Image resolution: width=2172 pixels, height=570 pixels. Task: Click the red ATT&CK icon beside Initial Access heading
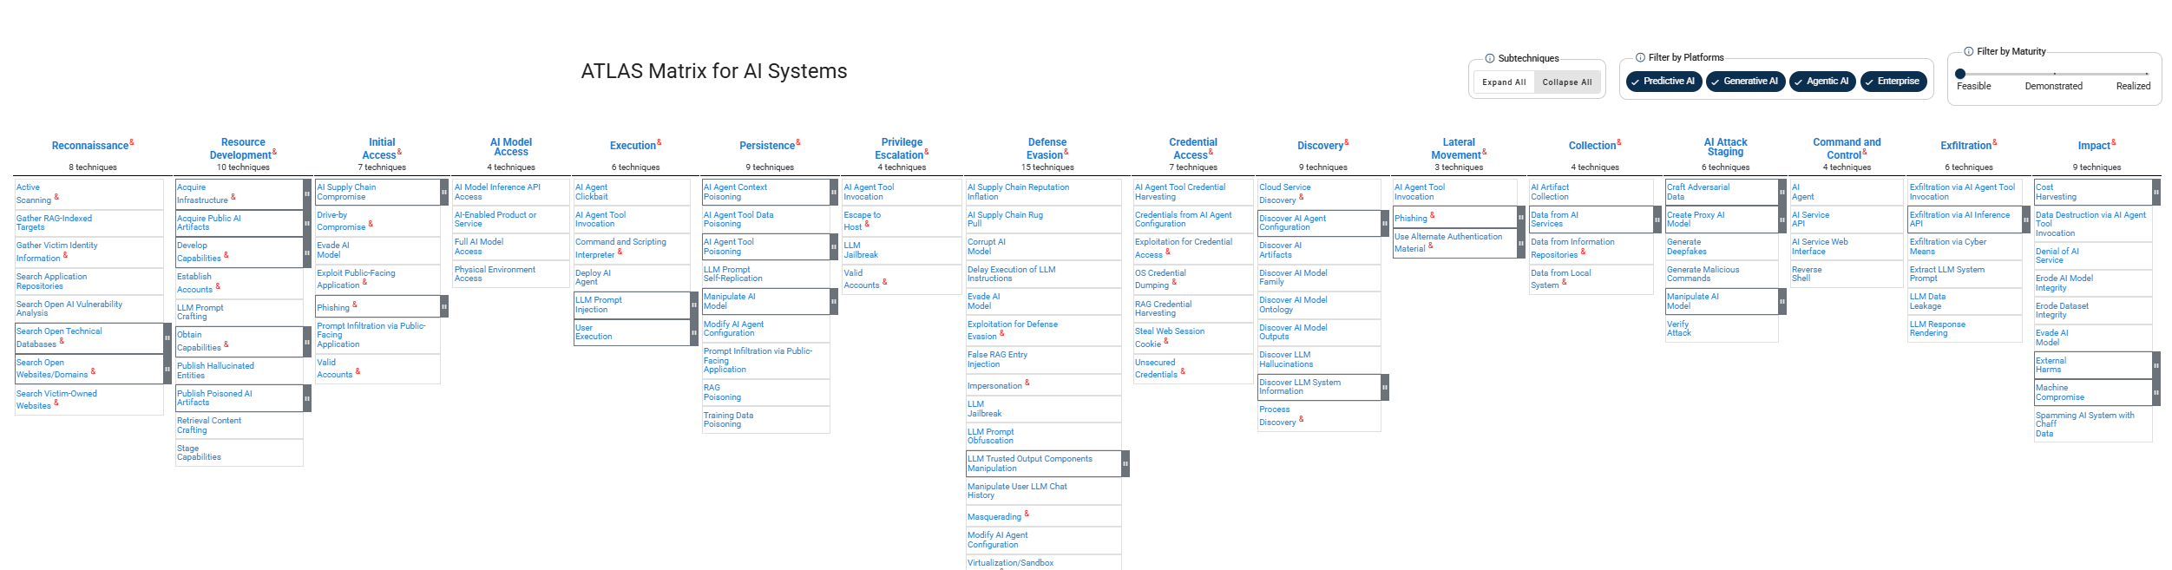tap(399, 152)
